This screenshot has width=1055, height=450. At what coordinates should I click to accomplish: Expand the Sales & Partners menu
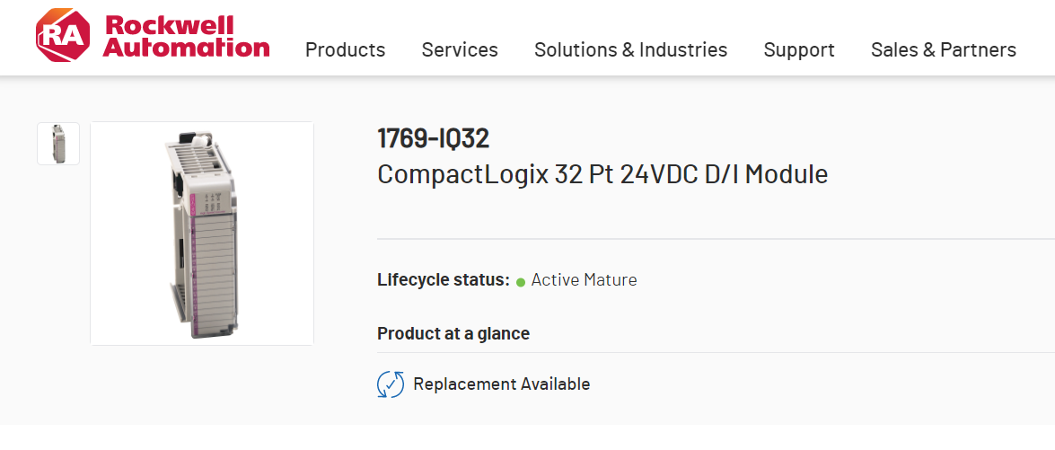click(x=943, y=50)
